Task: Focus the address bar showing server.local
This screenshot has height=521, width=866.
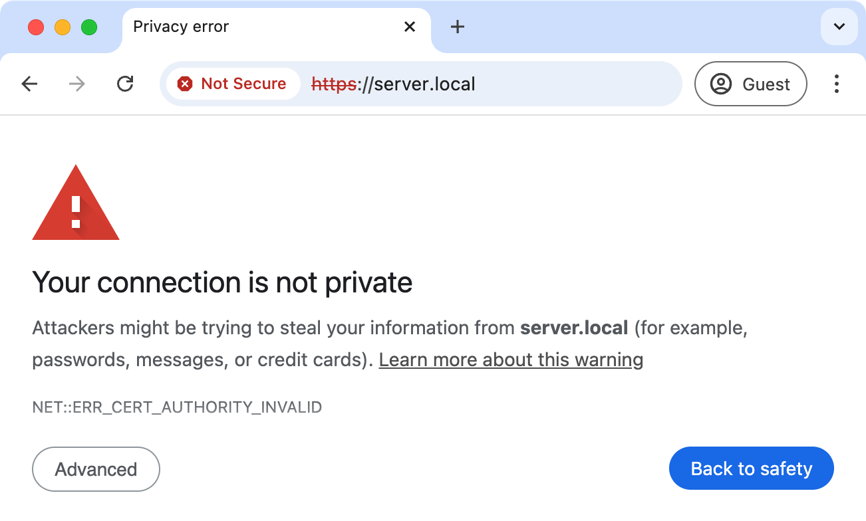Action: (x=492, y=84)
